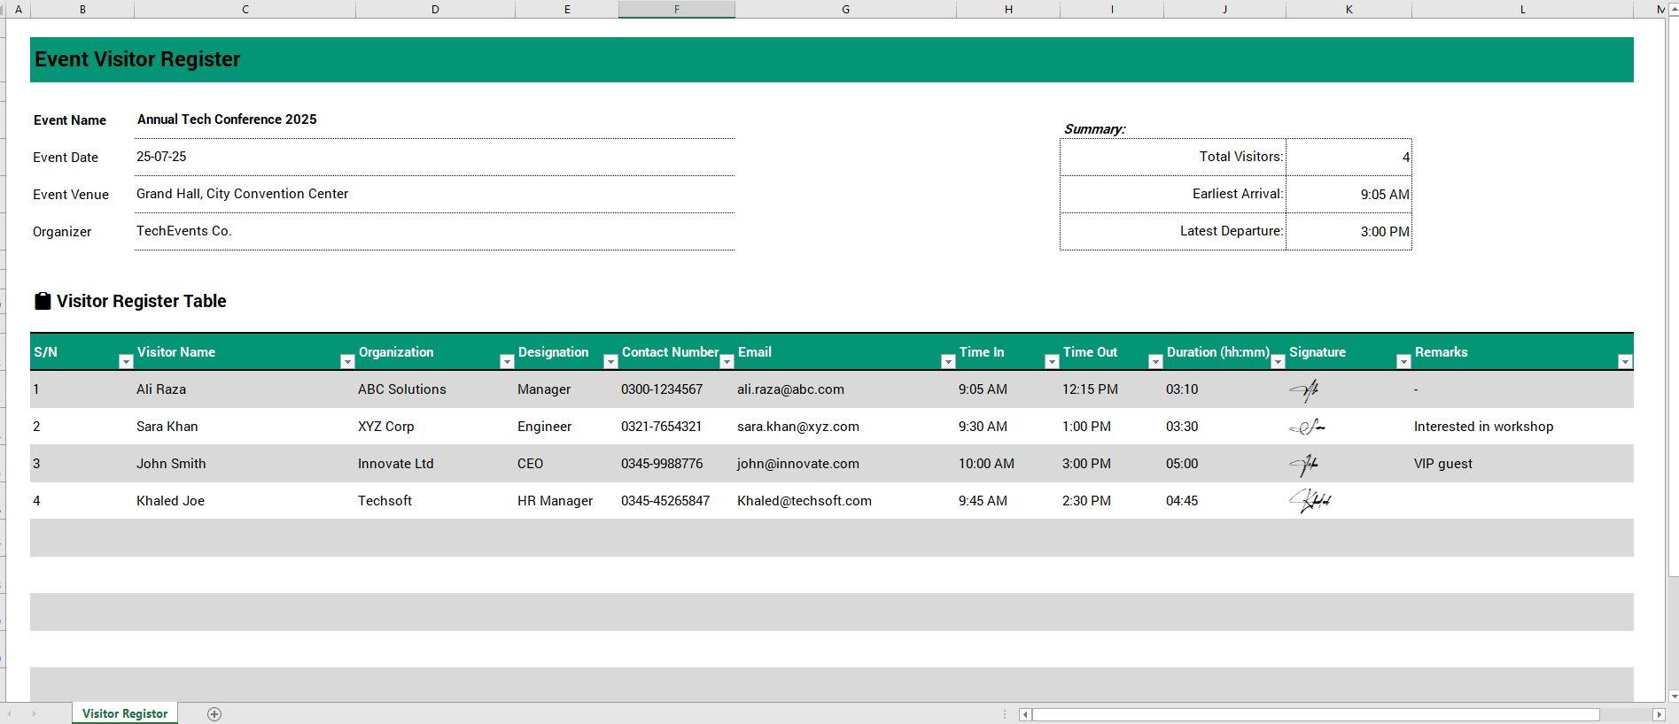Select the duration cell 04:45
The height and width of the screenshot is (724, 1679).
[1224, 501]
